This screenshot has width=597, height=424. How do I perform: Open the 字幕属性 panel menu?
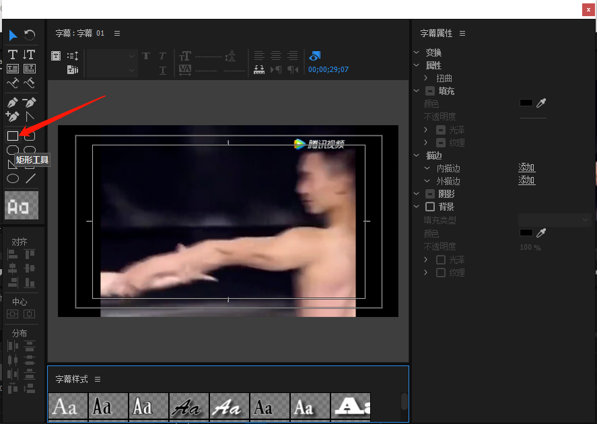click(x=462, y=33)
